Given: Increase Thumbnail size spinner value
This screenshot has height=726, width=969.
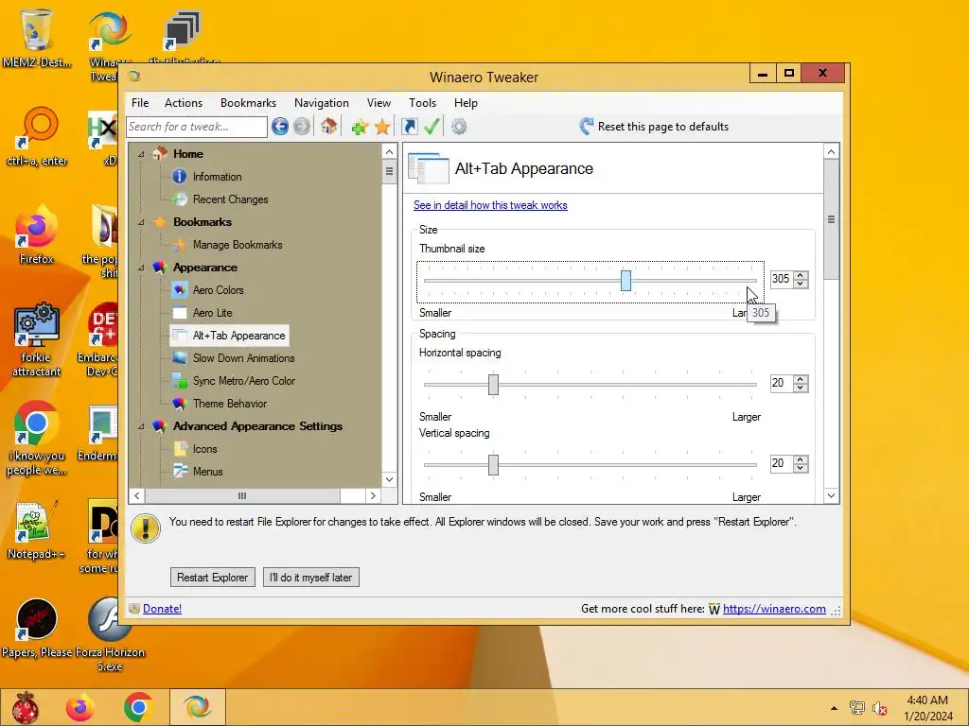Looking at the screenshot, I should 801,275.
